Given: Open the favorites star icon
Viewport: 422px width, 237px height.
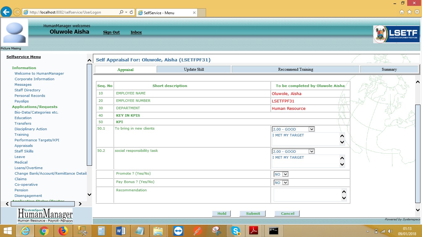Looking at the screenshot, I should (x=409, y=12).
